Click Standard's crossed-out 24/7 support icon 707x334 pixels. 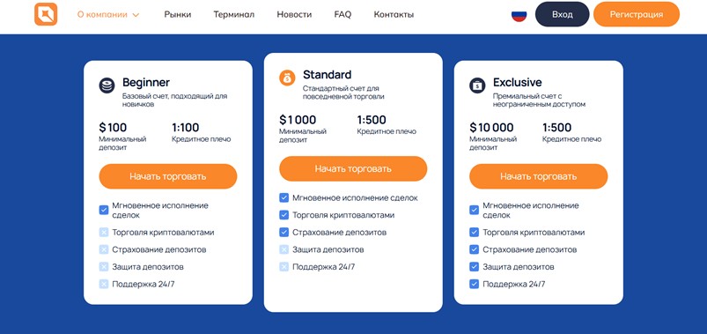click(x=284, y=267)
